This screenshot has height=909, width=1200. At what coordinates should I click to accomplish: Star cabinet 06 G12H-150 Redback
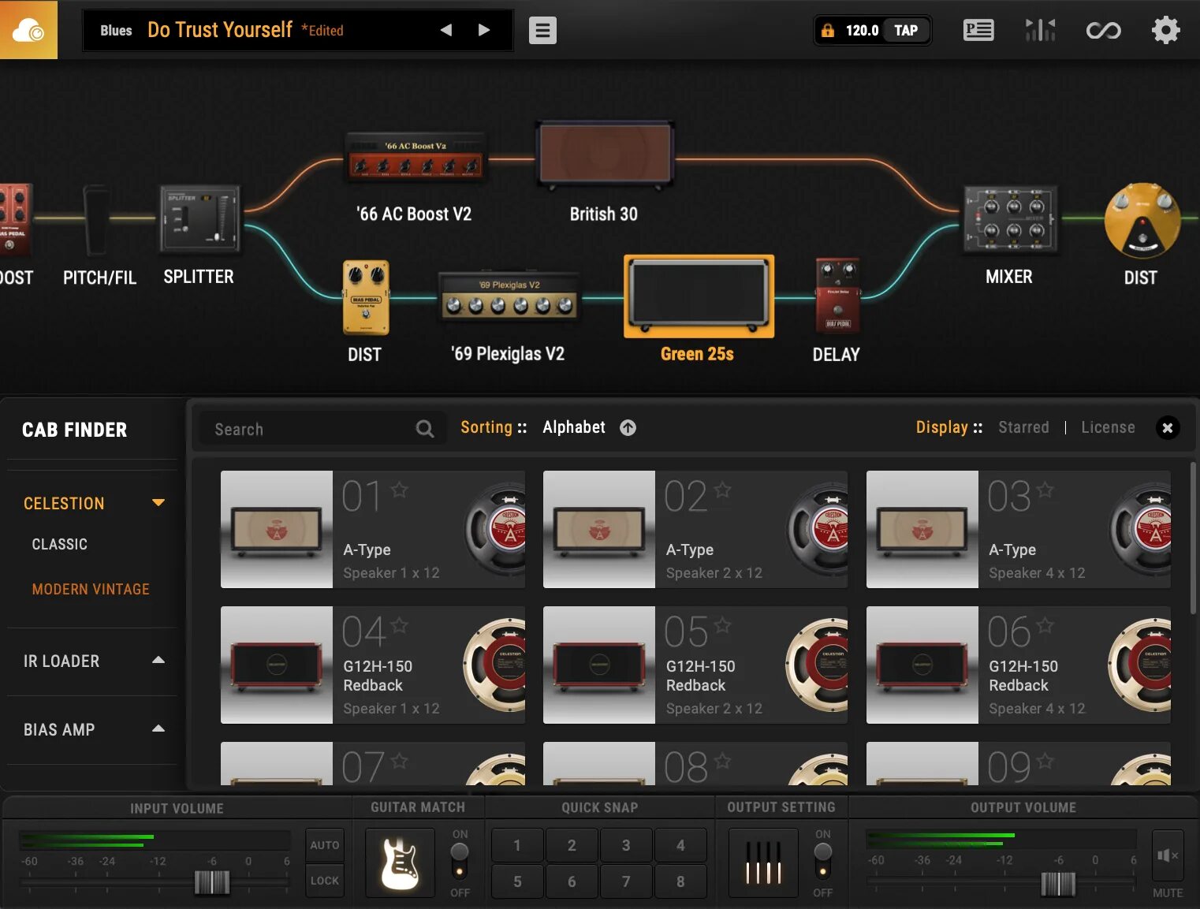point(1045,625)
